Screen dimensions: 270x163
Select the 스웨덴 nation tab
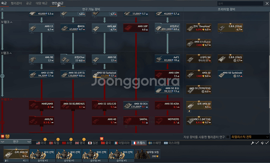(x=154, y=143)
